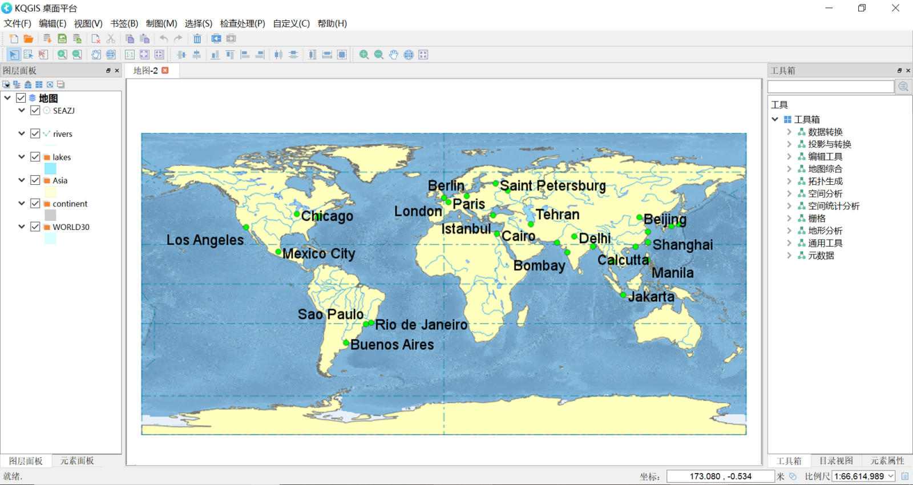Open a file with the orange folder icon
Screen dimensions: 913x485
pyautogui.click(x=28, y=39)
